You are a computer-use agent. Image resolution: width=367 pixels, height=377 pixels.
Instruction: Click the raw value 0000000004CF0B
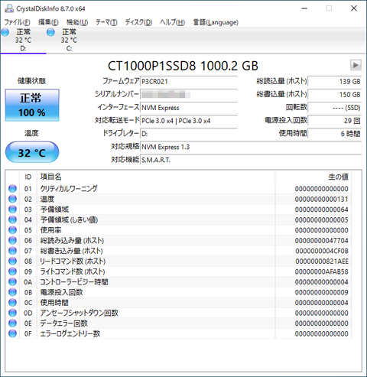click(322, 251)
